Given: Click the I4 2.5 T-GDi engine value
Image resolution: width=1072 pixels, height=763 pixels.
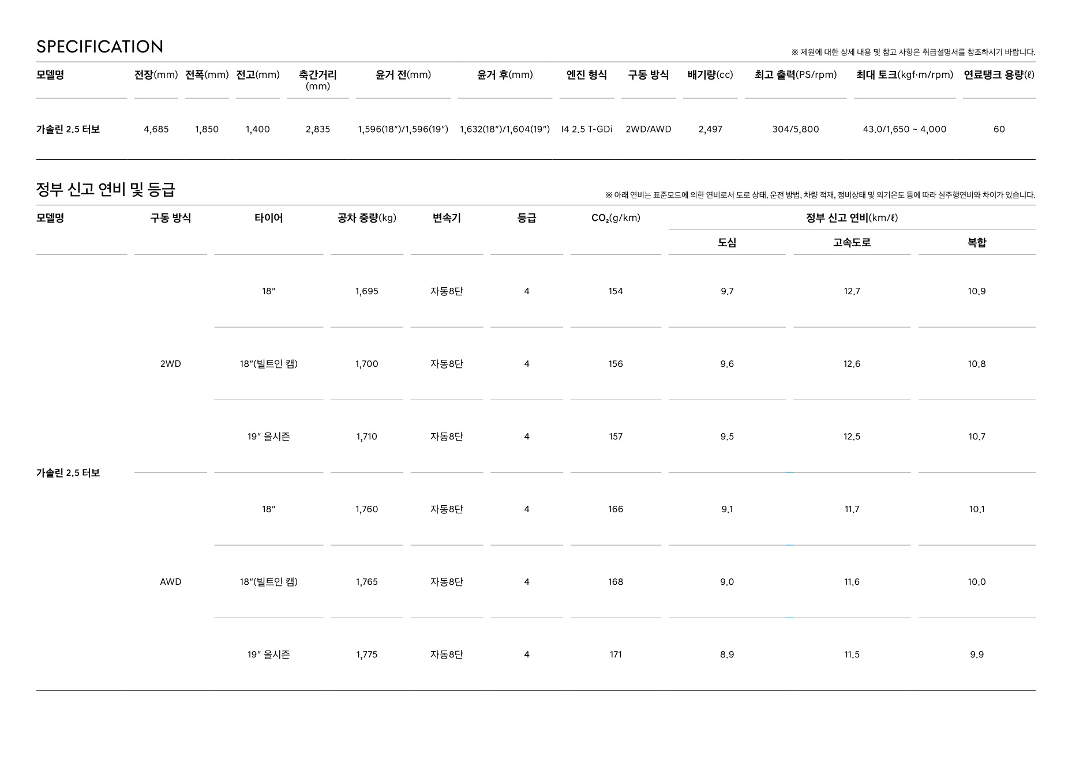Looking at the screenshot, I should 586,129.
